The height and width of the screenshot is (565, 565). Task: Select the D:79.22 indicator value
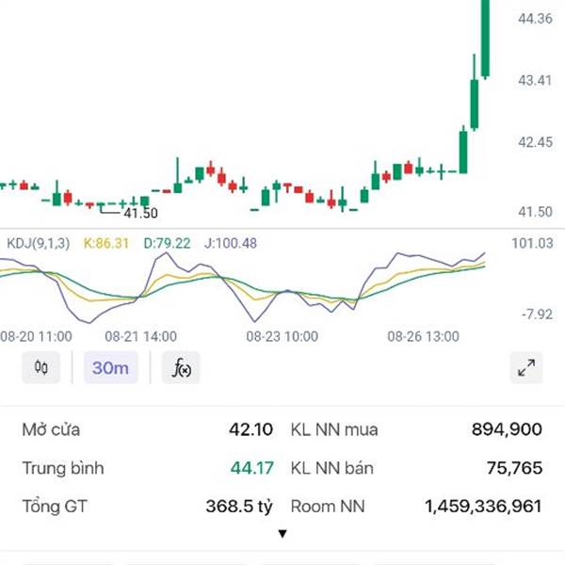[x=167, y=243]
